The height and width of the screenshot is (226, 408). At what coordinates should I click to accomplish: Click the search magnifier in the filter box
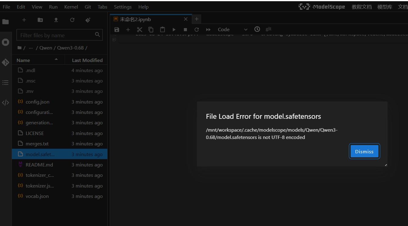[98, 35]
